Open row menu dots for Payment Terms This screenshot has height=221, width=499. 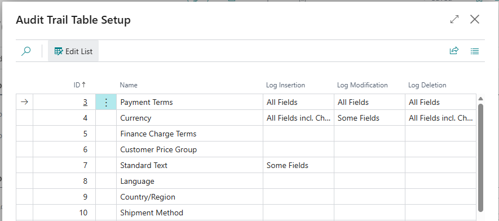point(107,102)
